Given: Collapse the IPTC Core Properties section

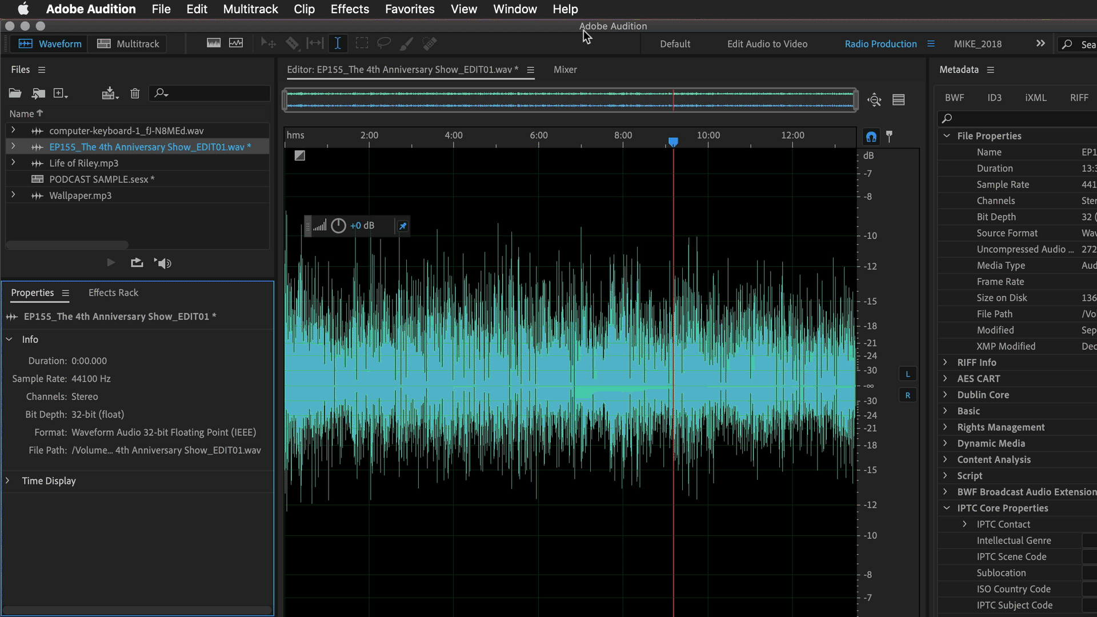Looking at the screenshot, I should 947,508.
